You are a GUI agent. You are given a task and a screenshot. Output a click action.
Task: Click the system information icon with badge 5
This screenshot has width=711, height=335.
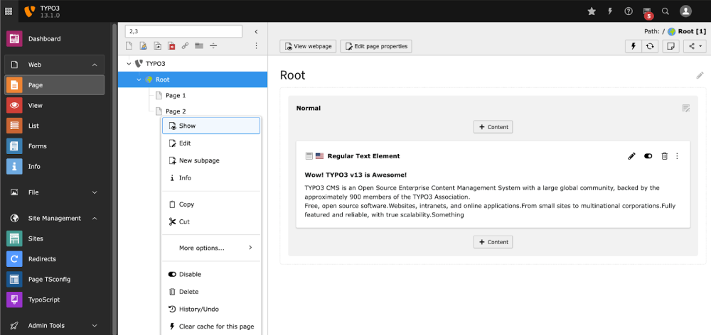click(x=647, y=11)
